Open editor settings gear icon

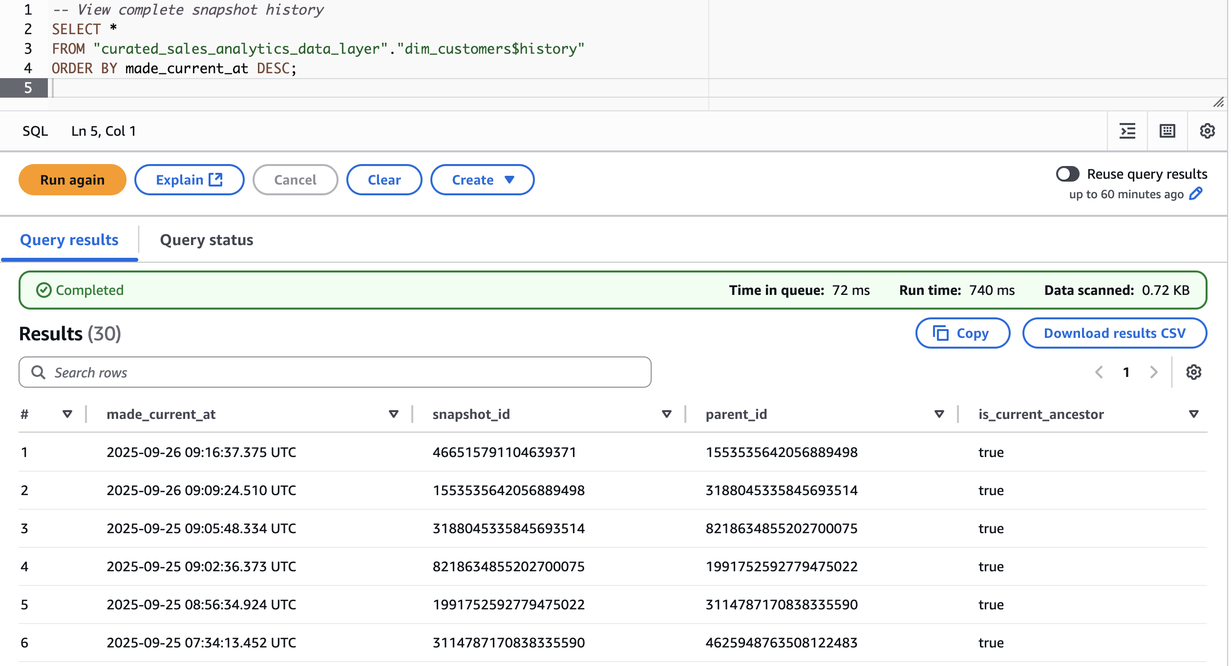[x=1207, y=131]
